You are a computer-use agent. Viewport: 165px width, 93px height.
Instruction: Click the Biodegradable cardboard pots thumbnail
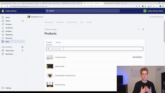point(50,75)
